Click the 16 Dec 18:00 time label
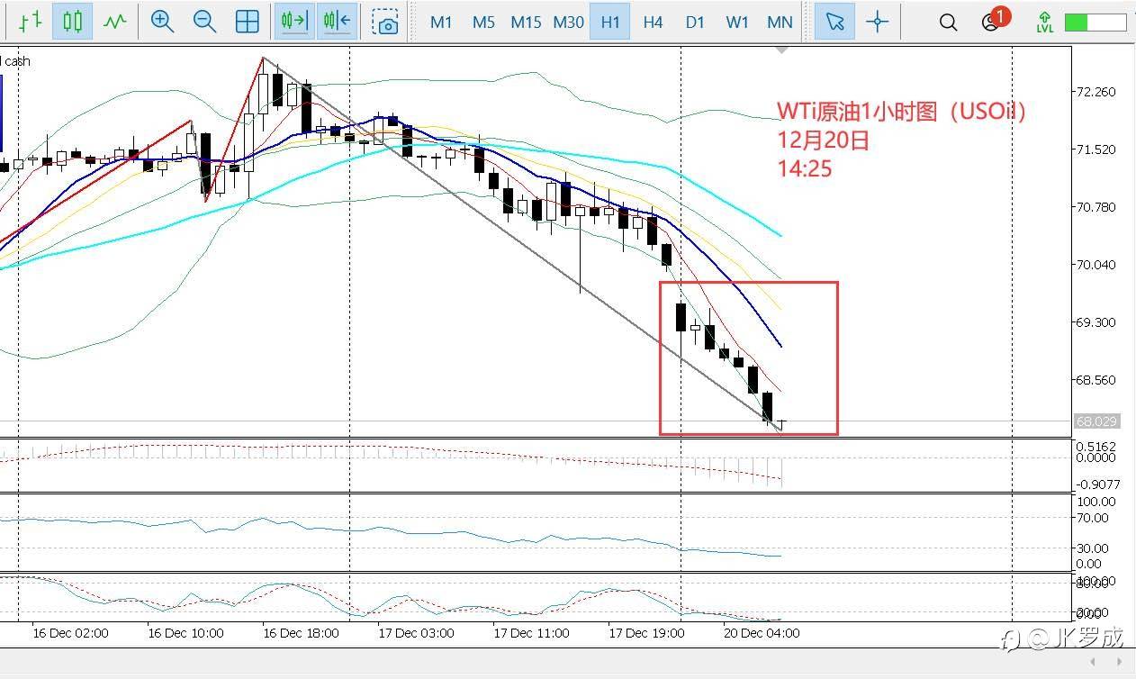 click(x=301, y=633)
